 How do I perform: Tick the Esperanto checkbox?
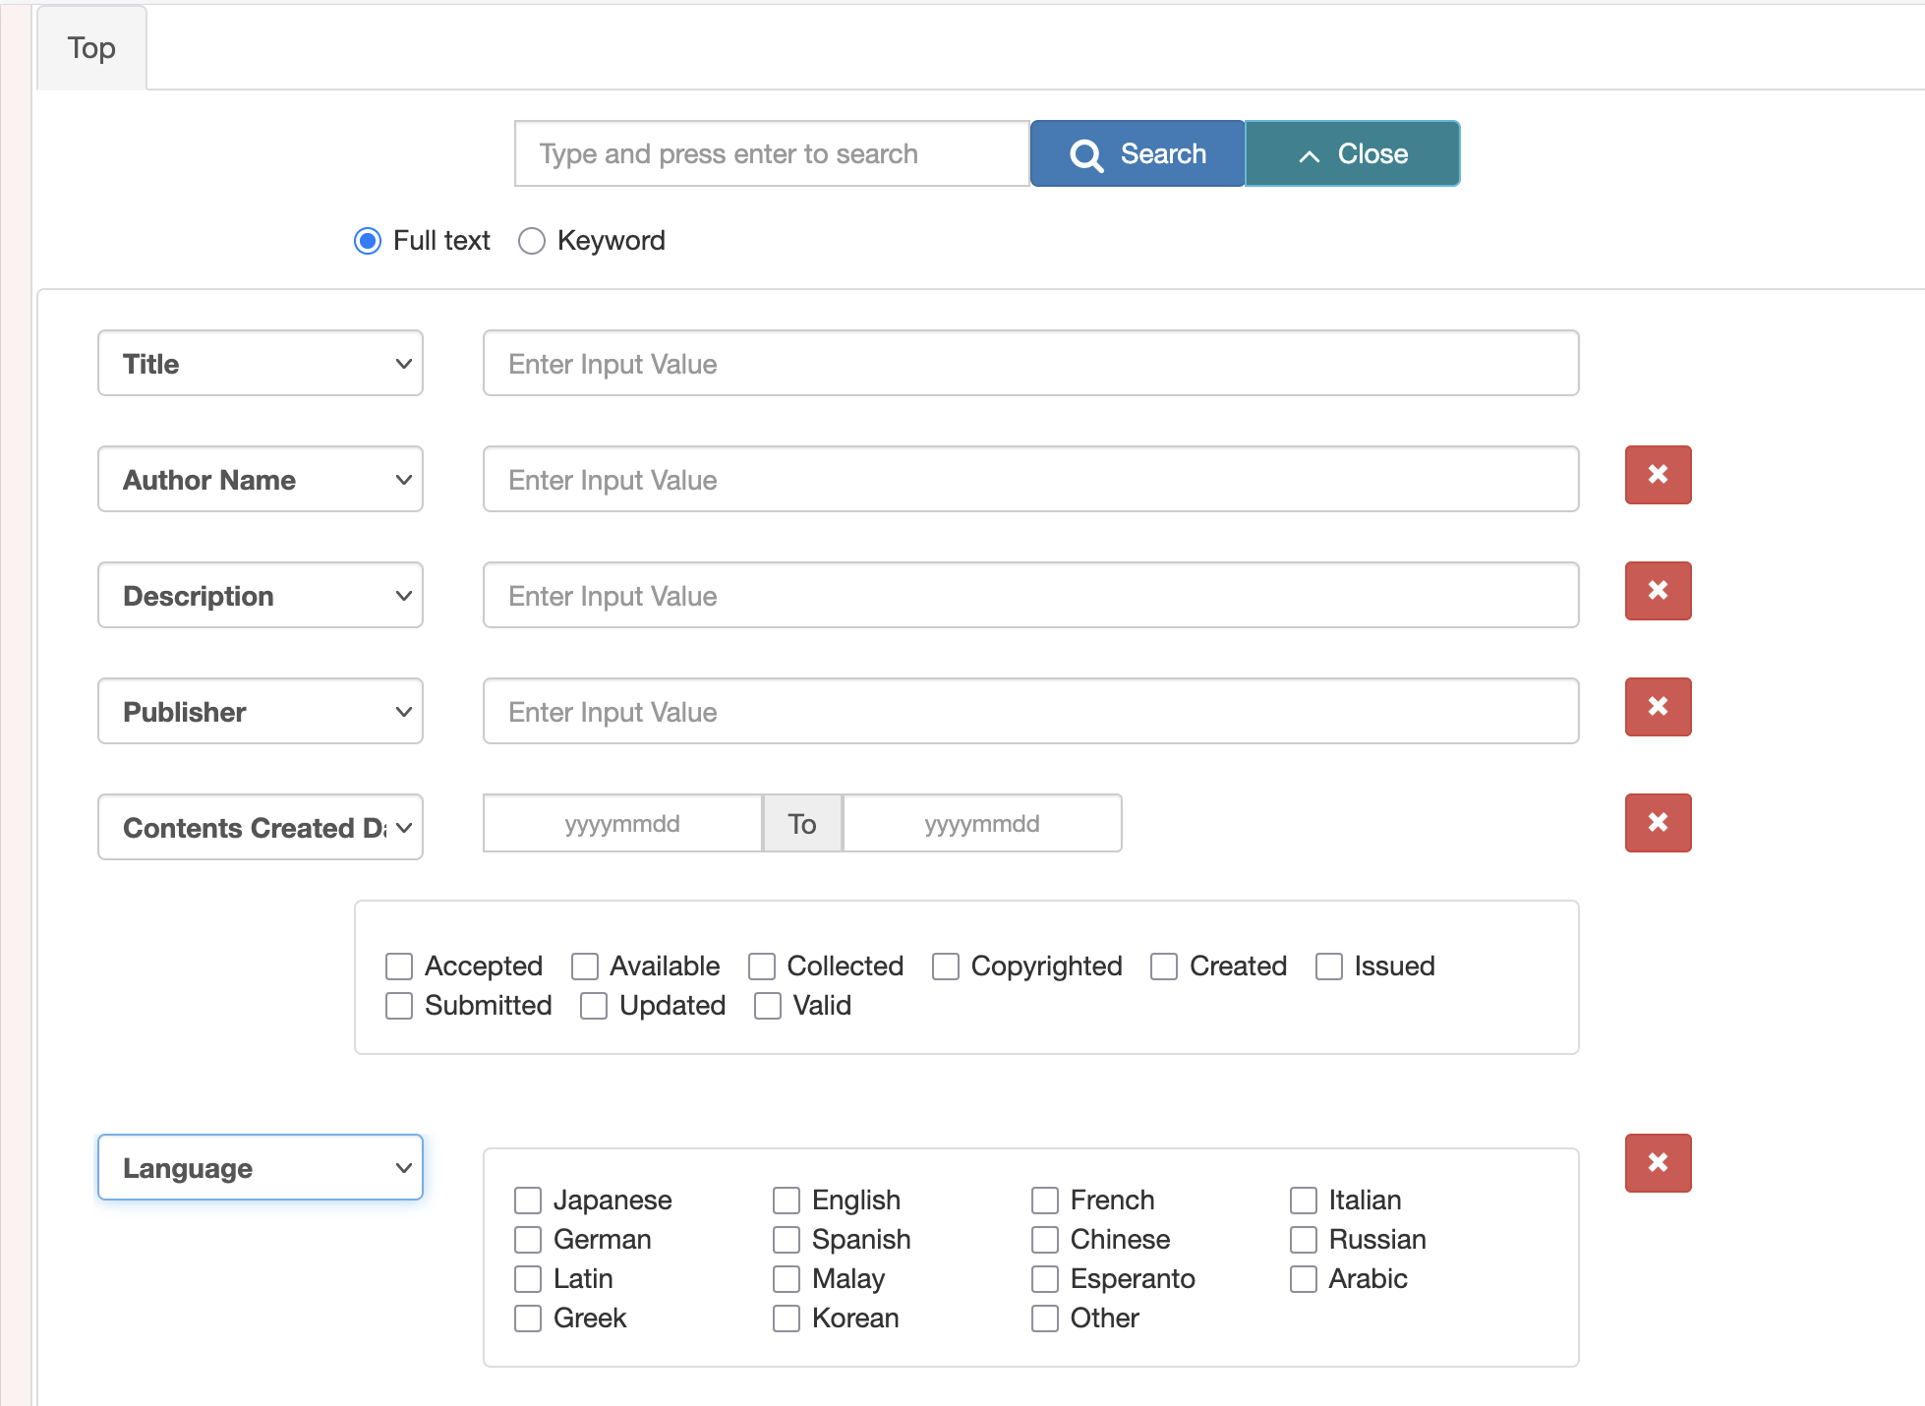[x=1045, y=1279]
